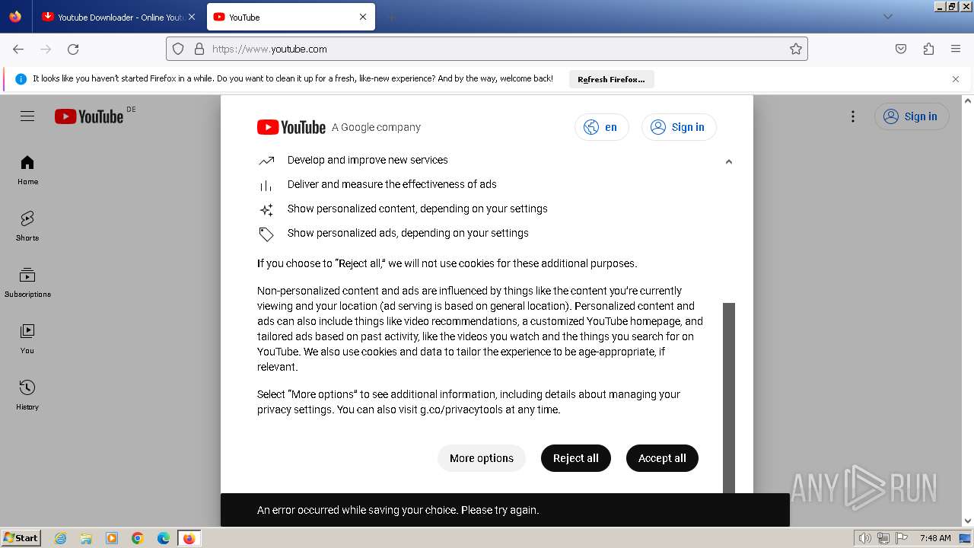The width and height of the screenshot is (974, 548).
Task: Reload the current page
Action: pos(73,49)
